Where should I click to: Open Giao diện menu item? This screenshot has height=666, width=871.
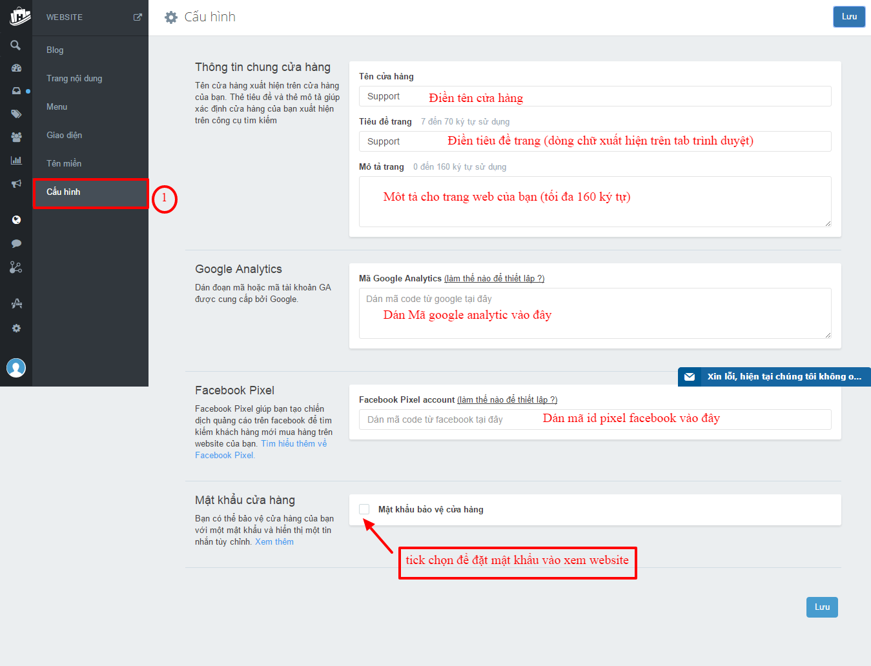(x=64, y=136)
